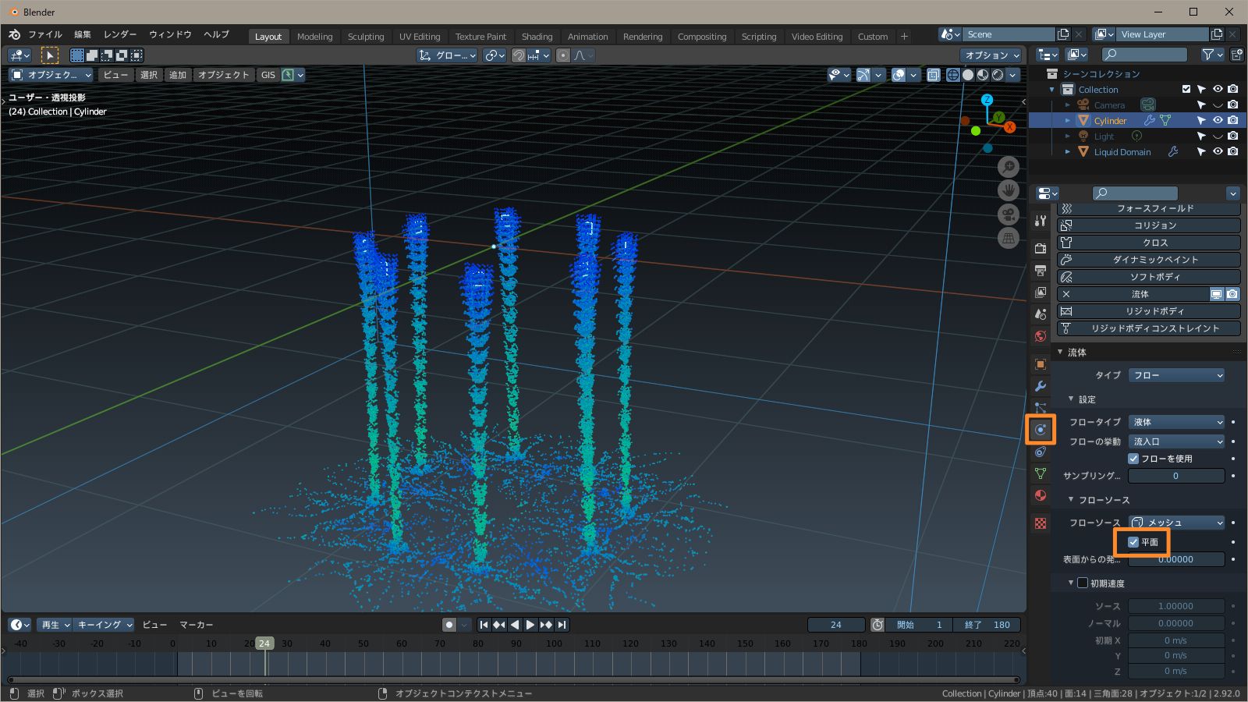Toggle the フローを使用 checkbox

(1133, 459)
